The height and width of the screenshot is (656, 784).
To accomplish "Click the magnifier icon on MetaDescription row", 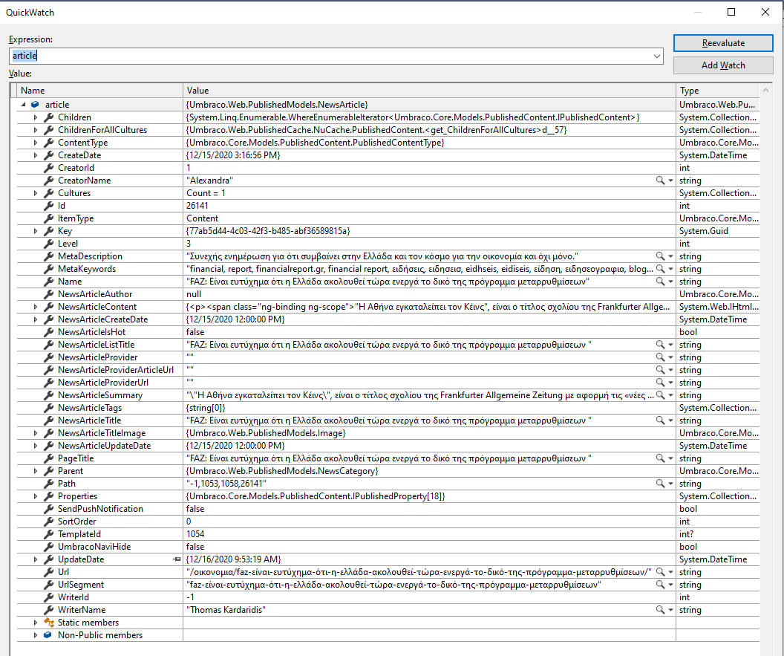I will coord(659,256).
